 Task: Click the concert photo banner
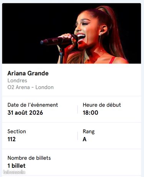point(71,33)
